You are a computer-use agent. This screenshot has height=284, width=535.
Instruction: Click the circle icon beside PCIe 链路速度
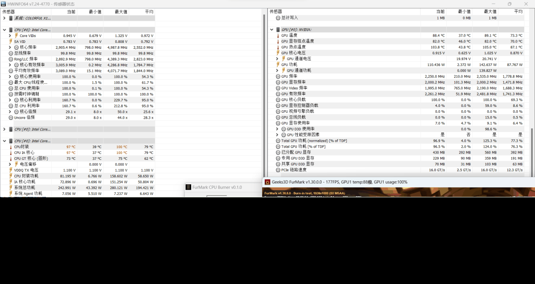pos(278,170)
